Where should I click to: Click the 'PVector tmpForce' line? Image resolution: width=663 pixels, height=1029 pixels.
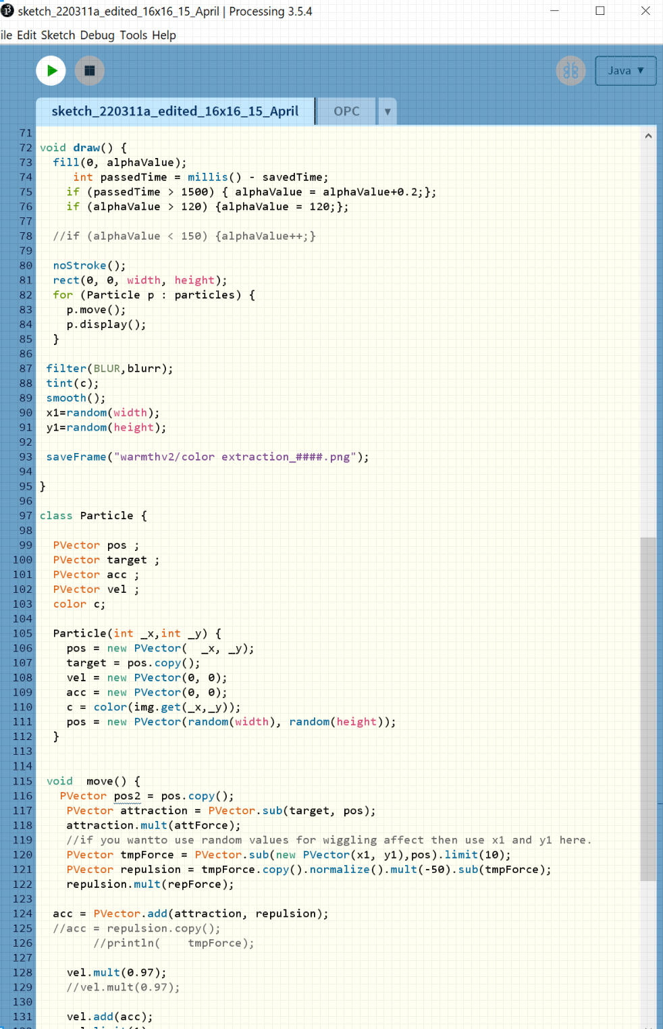pos(288,855)
